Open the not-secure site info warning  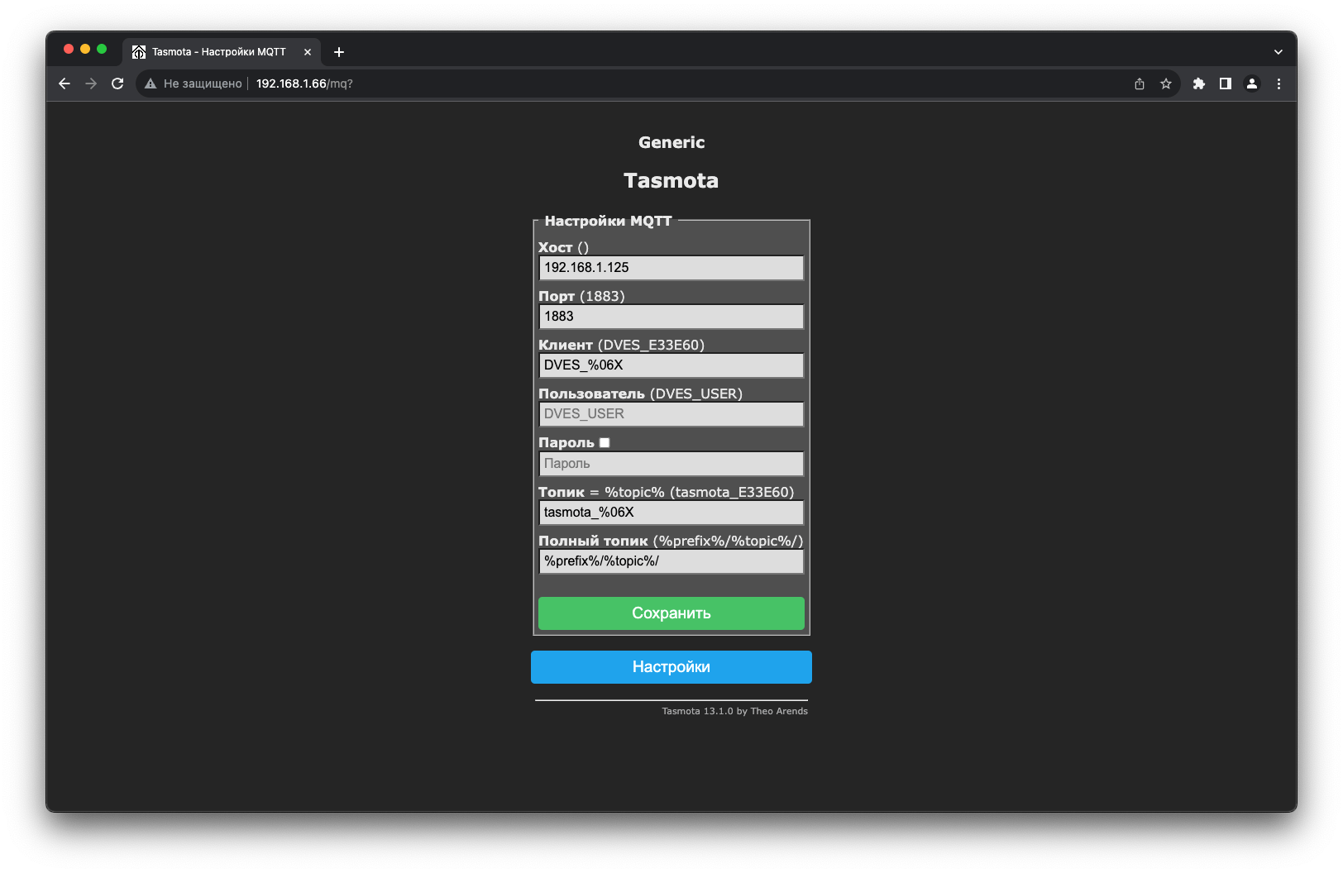pos(151,83)
